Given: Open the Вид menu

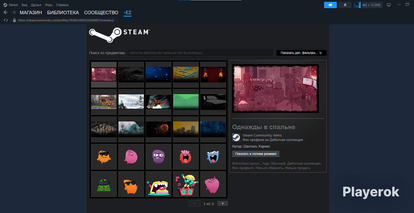Looking at the screenshot, I should 24,5.
